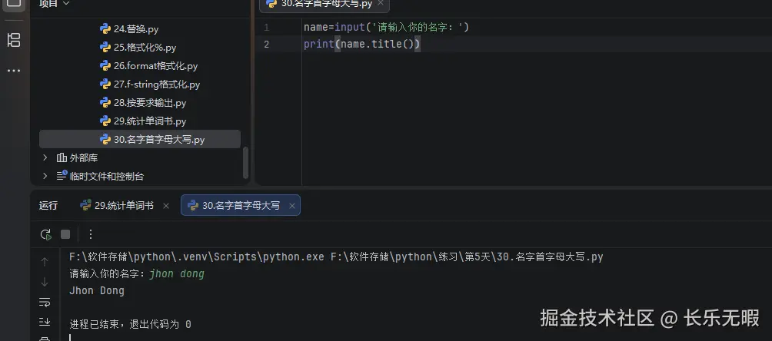
Task: Toggle soft-wrap in the run console
Action: (45, 302)
